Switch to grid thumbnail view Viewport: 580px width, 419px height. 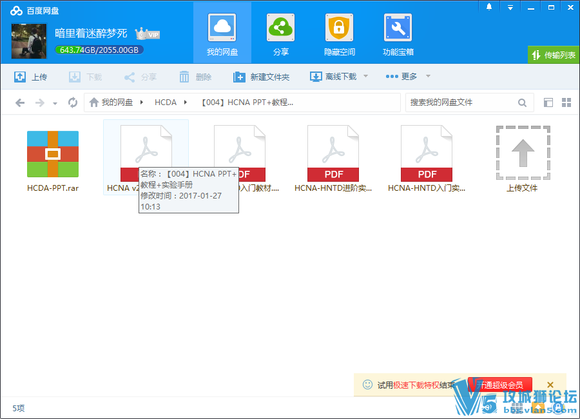click(x=566, y=102)
